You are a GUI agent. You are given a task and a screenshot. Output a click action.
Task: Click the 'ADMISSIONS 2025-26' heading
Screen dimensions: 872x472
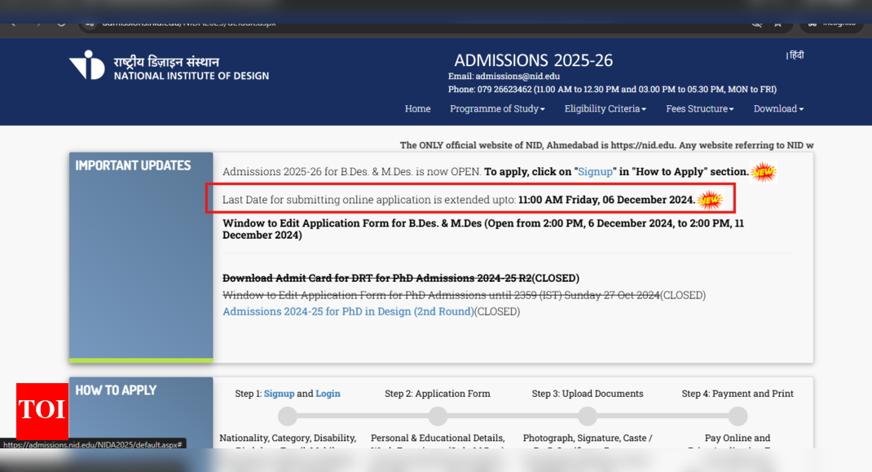[x=533, y=60]
